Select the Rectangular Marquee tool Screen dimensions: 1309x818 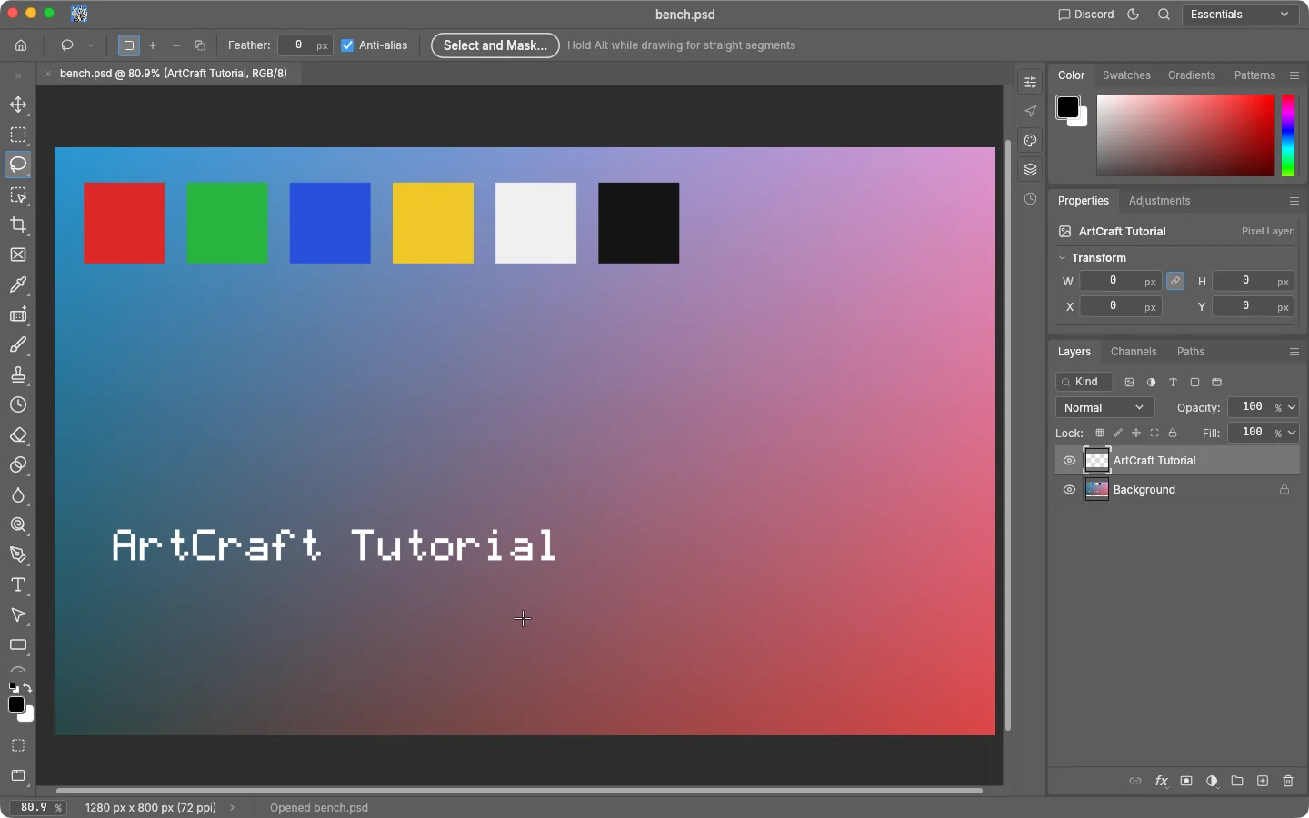tap(18, 135)
